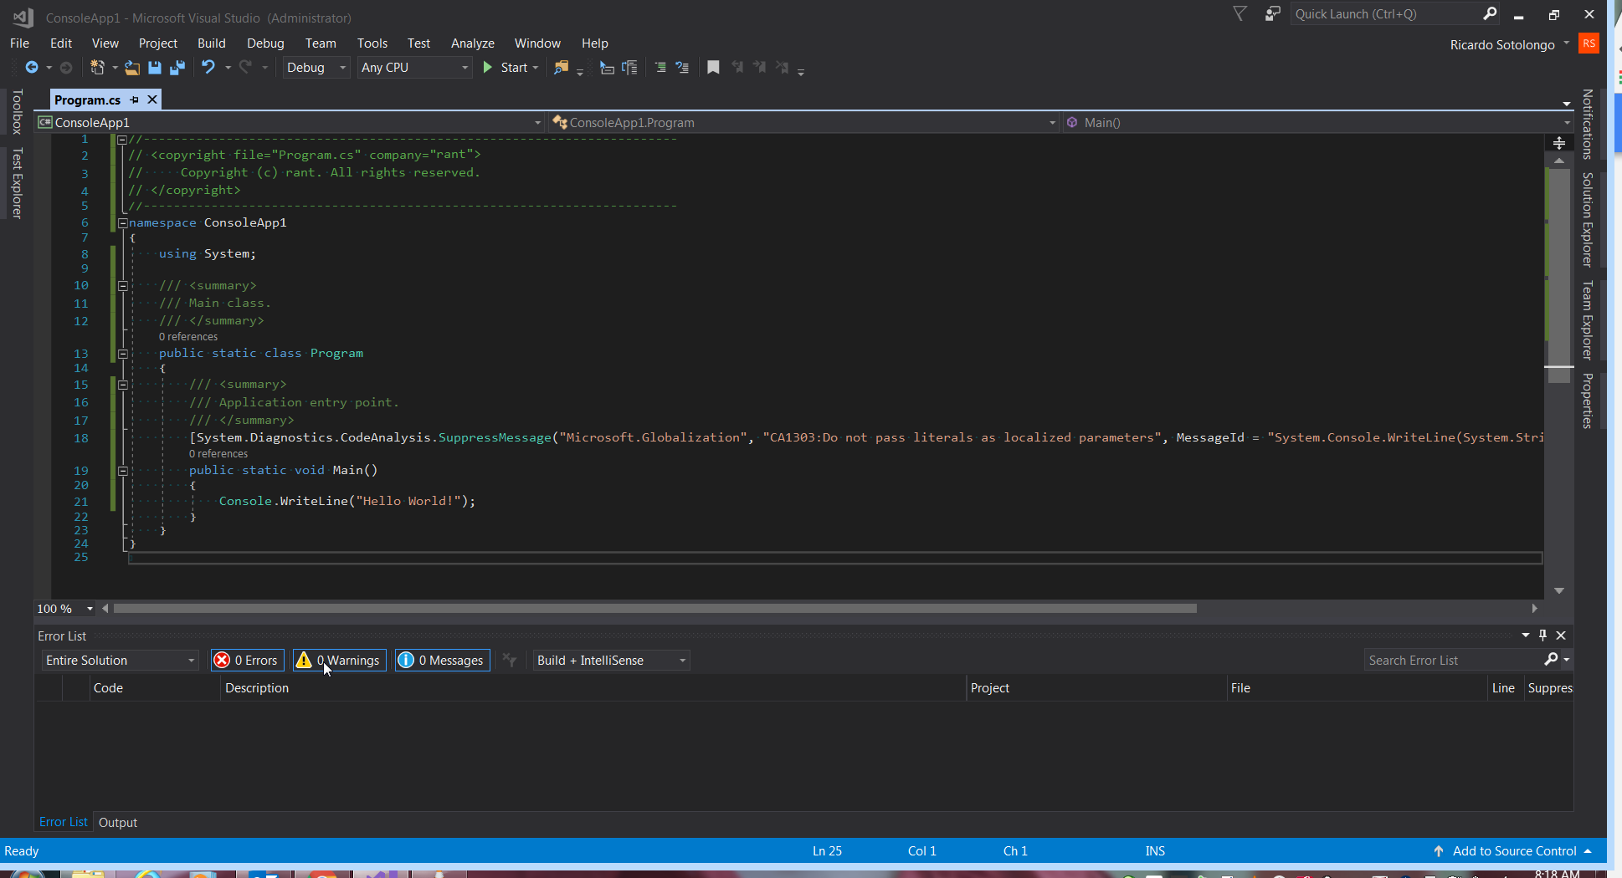Image resolution: width=1622 pixels, height=878 pixels.
Task: Open the Toolbox side tab
Action: tap(17, 112)
